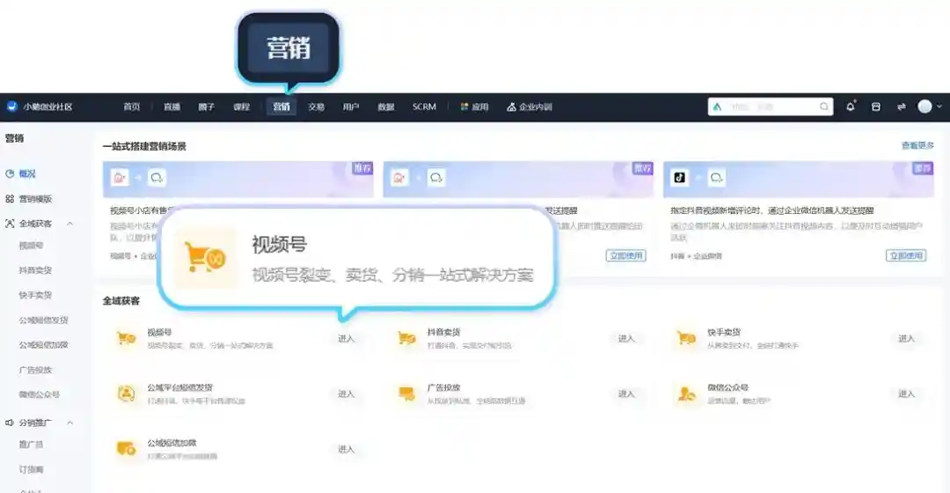Click the 微信公众号 person icon

tap(686, 394)
